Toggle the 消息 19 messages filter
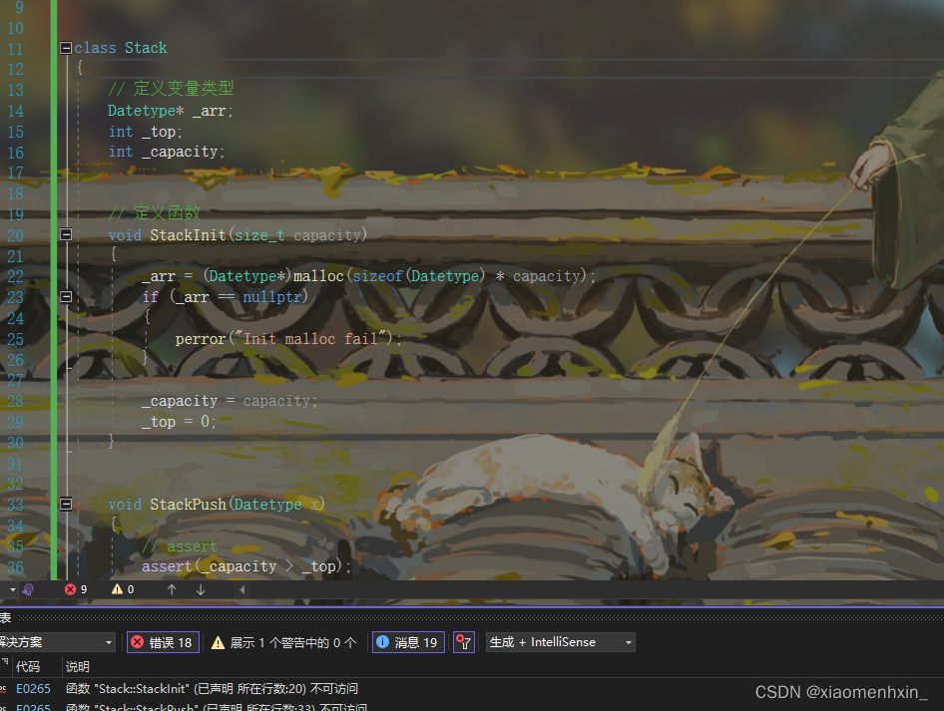The image size is (944, 711). 408,642
